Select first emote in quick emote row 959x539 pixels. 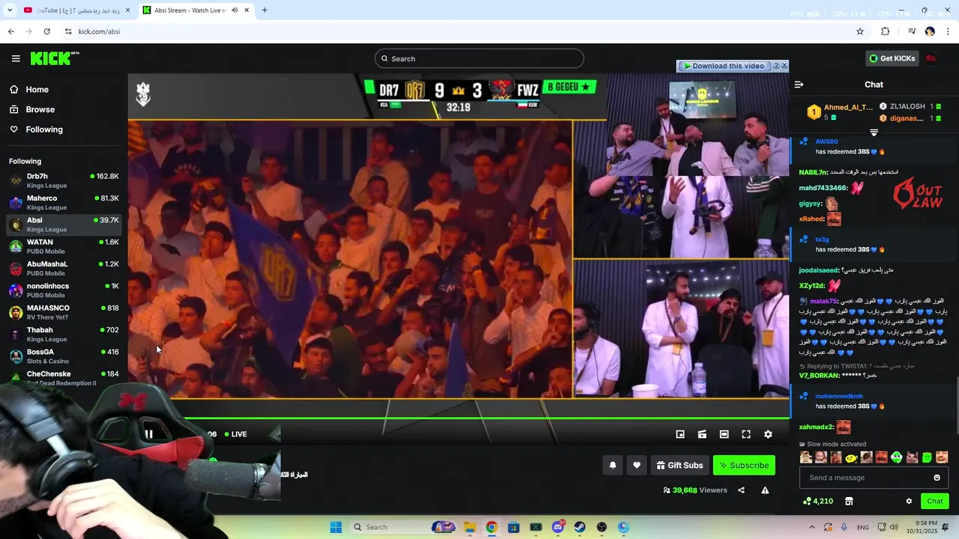tap(806, 457)
